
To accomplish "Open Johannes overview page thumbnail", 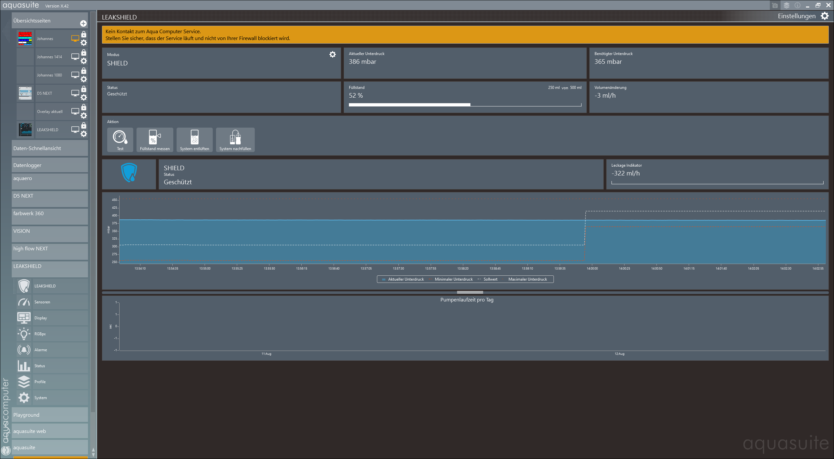I will click(25, 38).
